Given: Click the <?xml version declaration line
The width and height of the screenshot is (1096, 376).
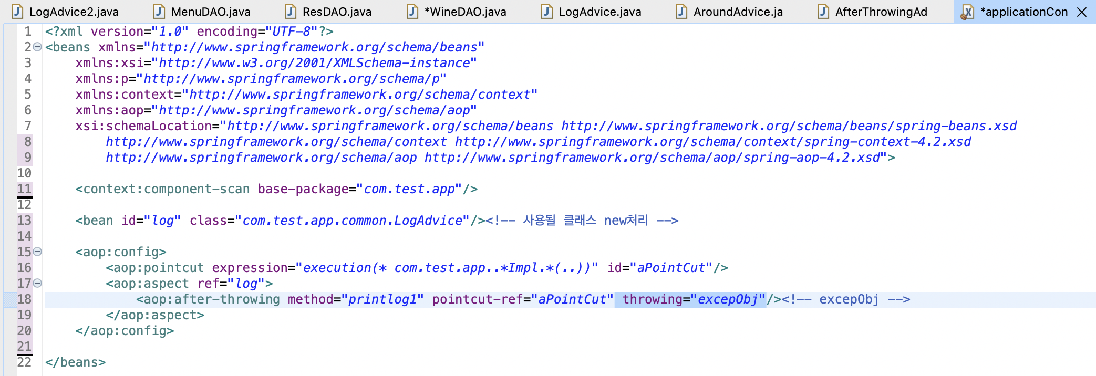Looking at the screenshot, I should (189, 32).
